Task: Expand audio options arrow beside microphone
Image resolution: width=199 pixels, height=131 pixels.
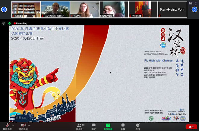Action: pyautogui.click(x=13, y=125)
